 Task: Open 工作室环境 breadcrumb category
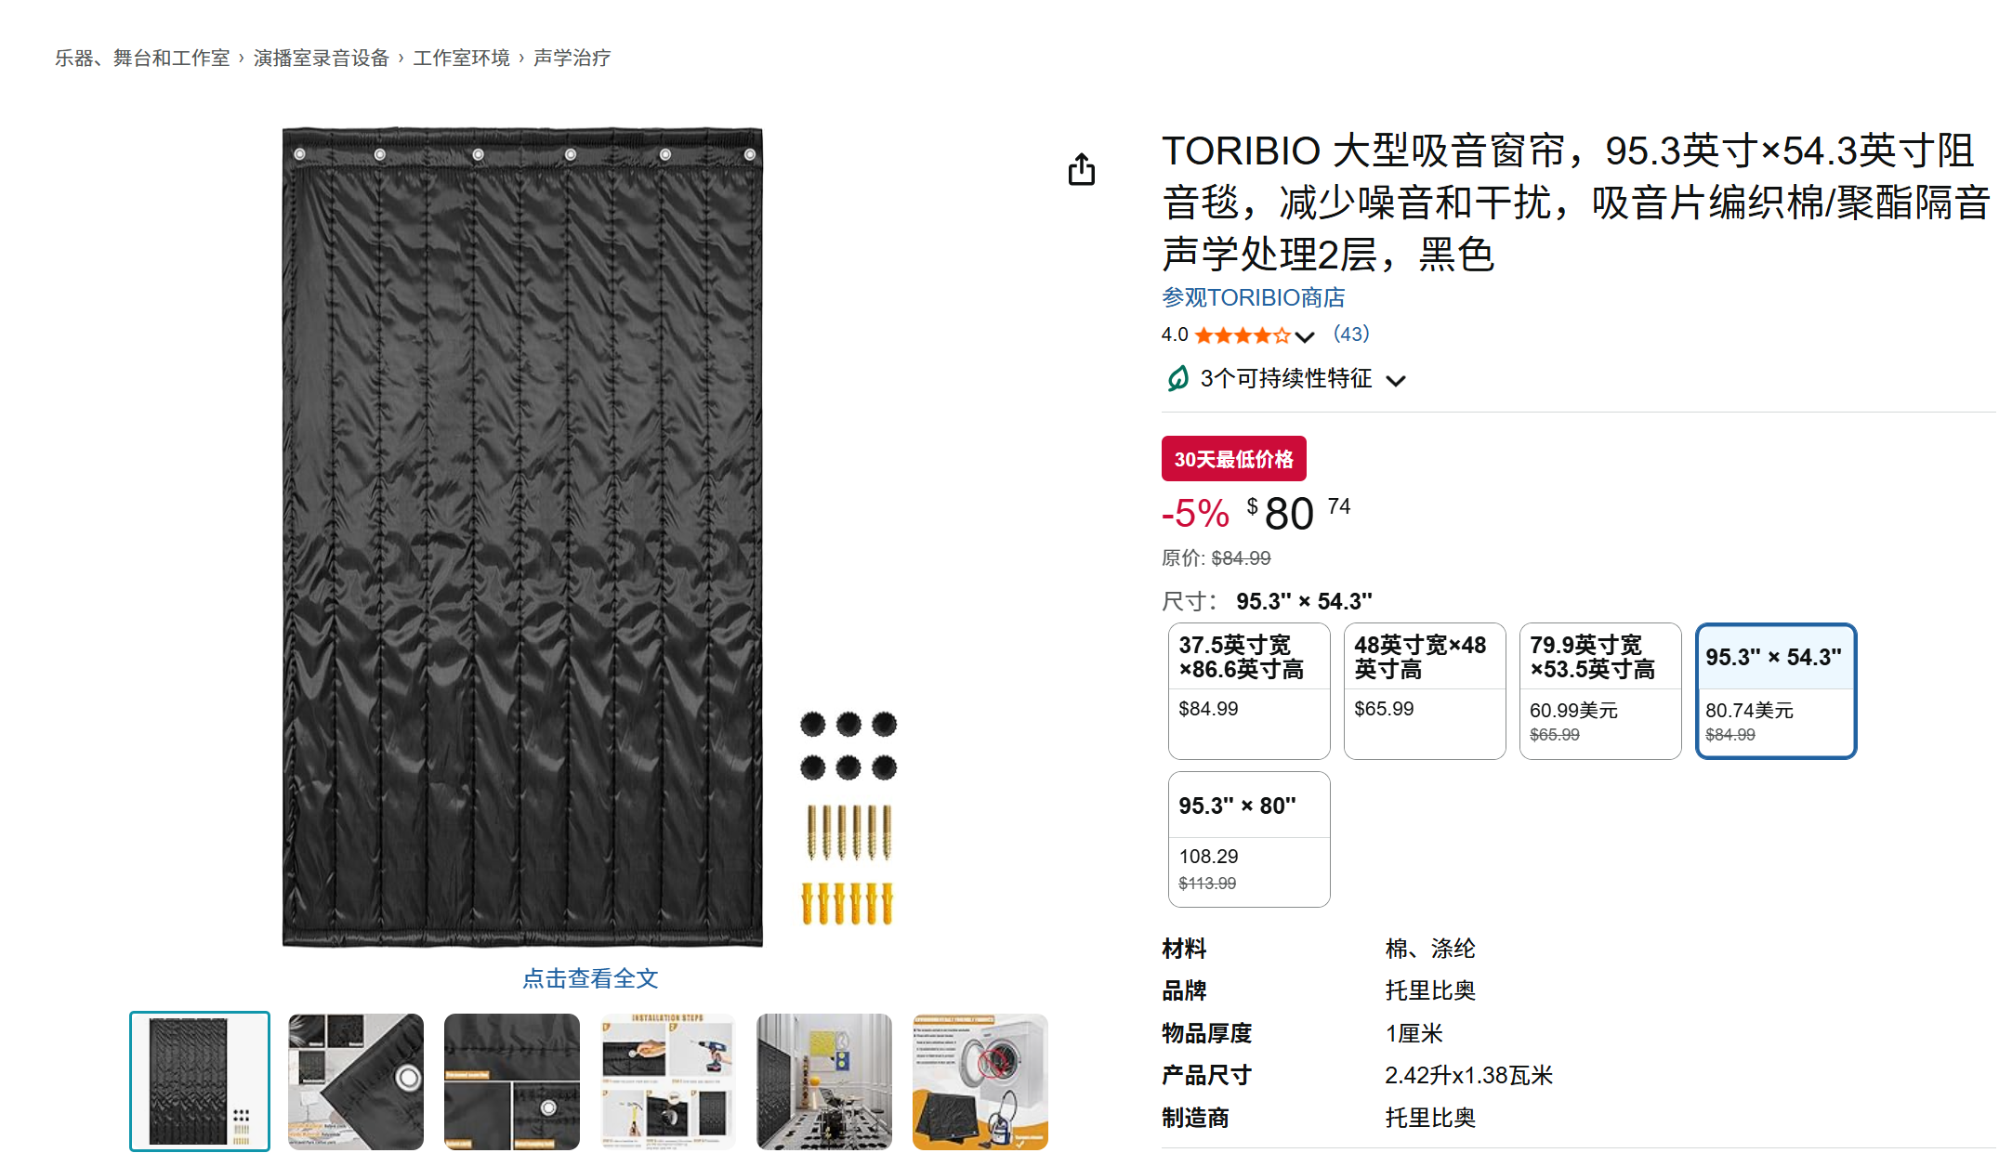click(x=462, y=58)
